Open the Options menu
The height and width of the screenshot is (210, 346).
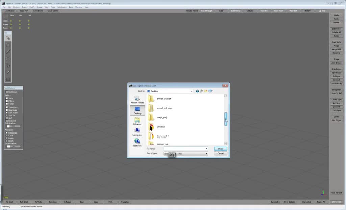(x=16, y=7)
